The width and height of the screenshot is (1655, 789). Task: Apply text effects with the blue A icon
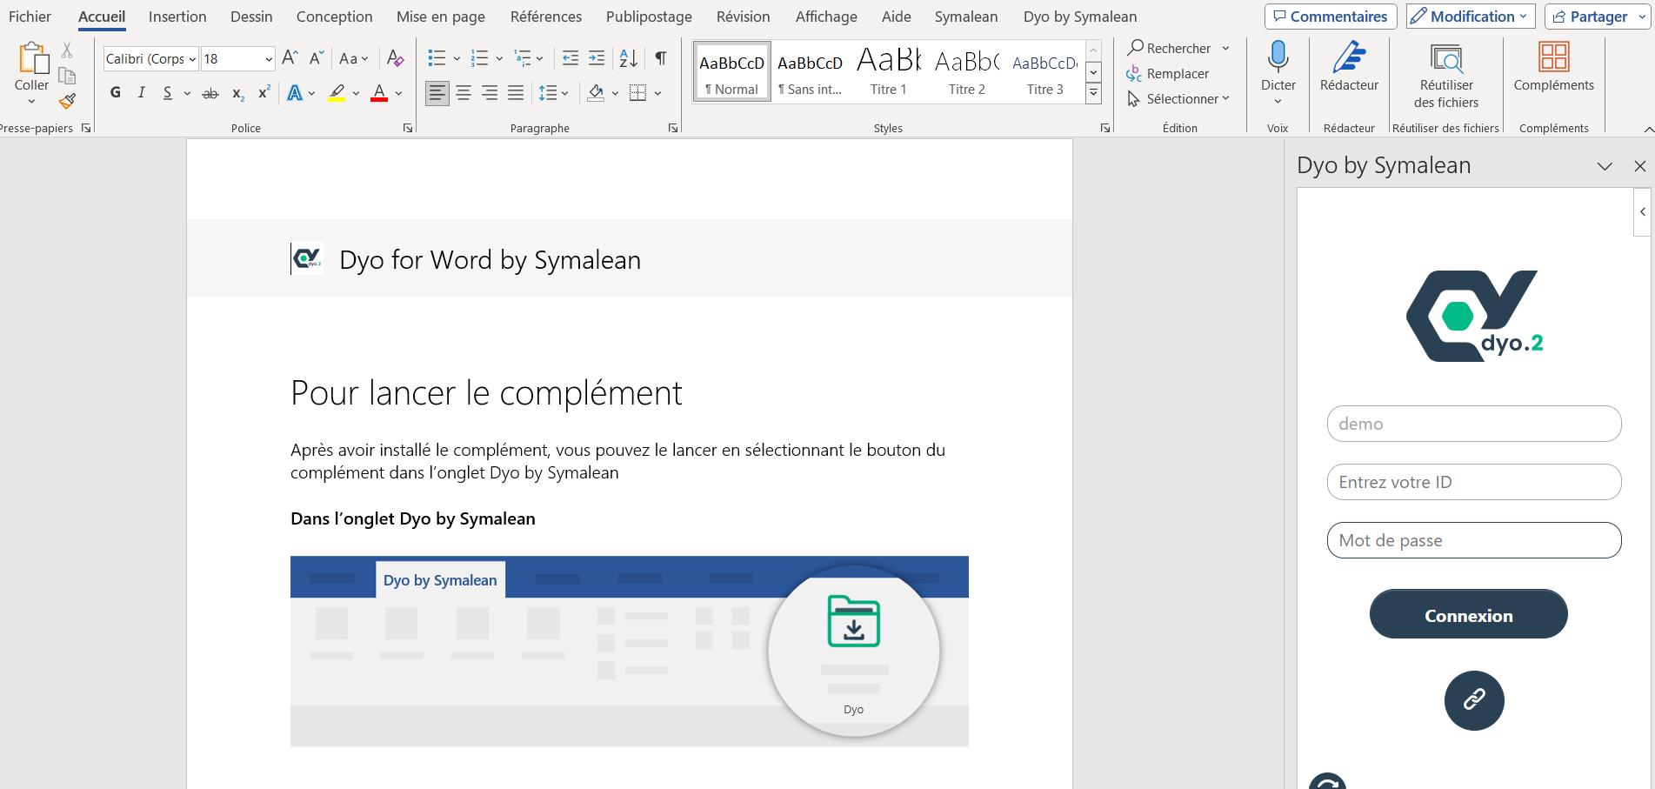[x=295, y=92]
